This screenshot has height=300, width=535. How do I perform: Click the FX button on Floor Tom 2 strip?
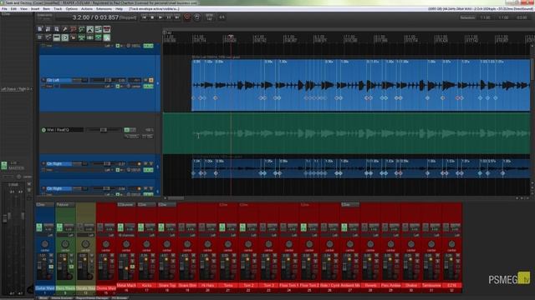tap(303, 227)
